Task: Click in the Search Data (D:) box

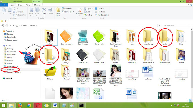Action: (x=177, y=25)
